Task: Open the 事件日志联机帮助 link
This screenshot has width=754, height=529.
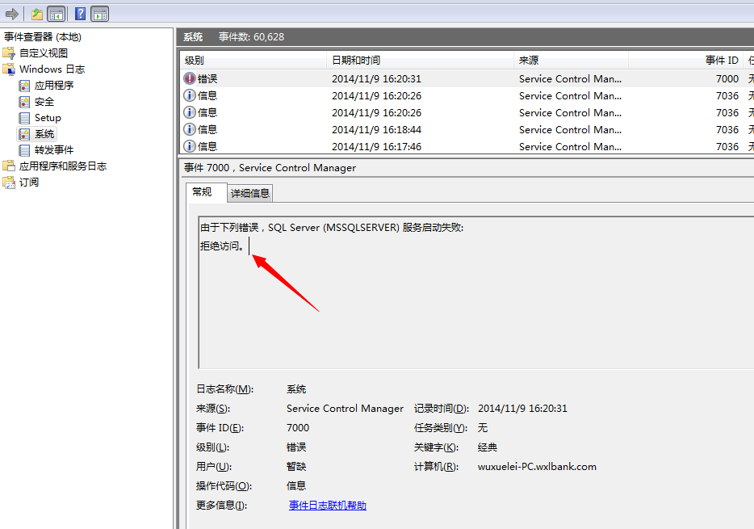Action: coord(327,506)
